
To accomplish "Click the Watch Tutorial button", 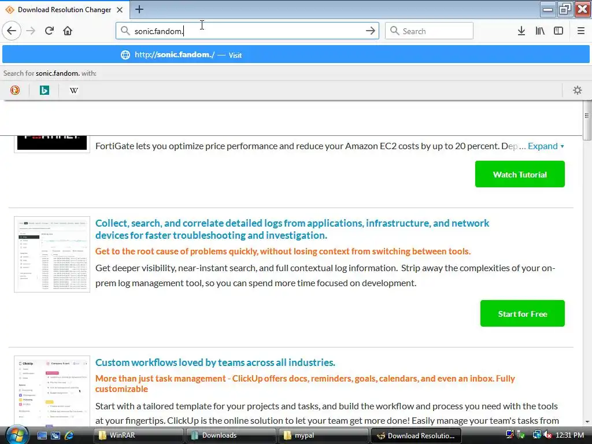I will pyautogui.click(x=520, y=174).
